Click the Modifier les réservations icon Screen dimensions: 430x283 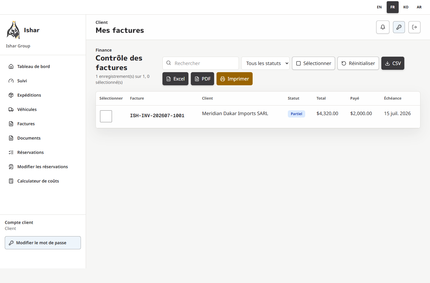click(11, 167)
